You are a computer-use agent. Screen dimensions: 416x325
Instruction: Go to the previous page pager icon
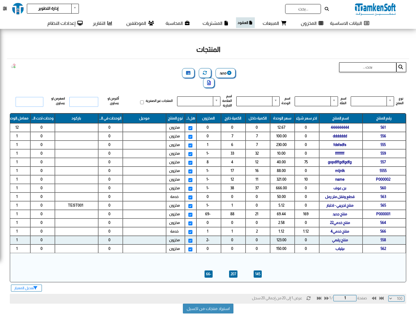374,298
